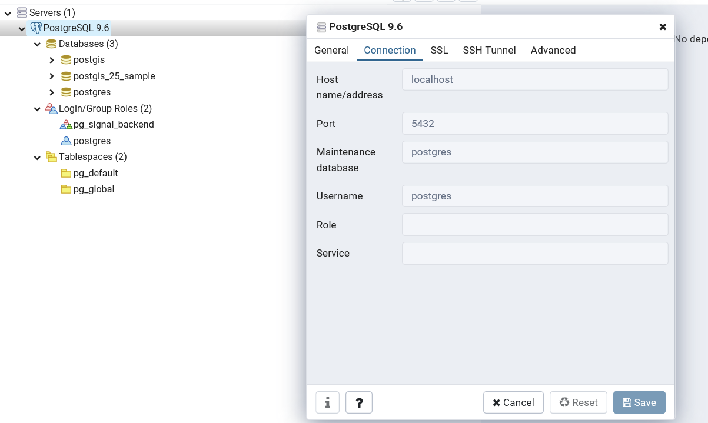
Task: Select the pg_signal_backend role label
Action: (114, 125)
